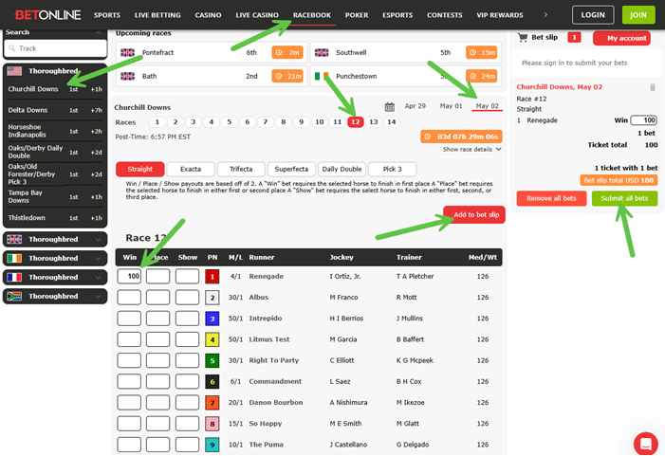Click Submit all bets

[x=624, y=198]
